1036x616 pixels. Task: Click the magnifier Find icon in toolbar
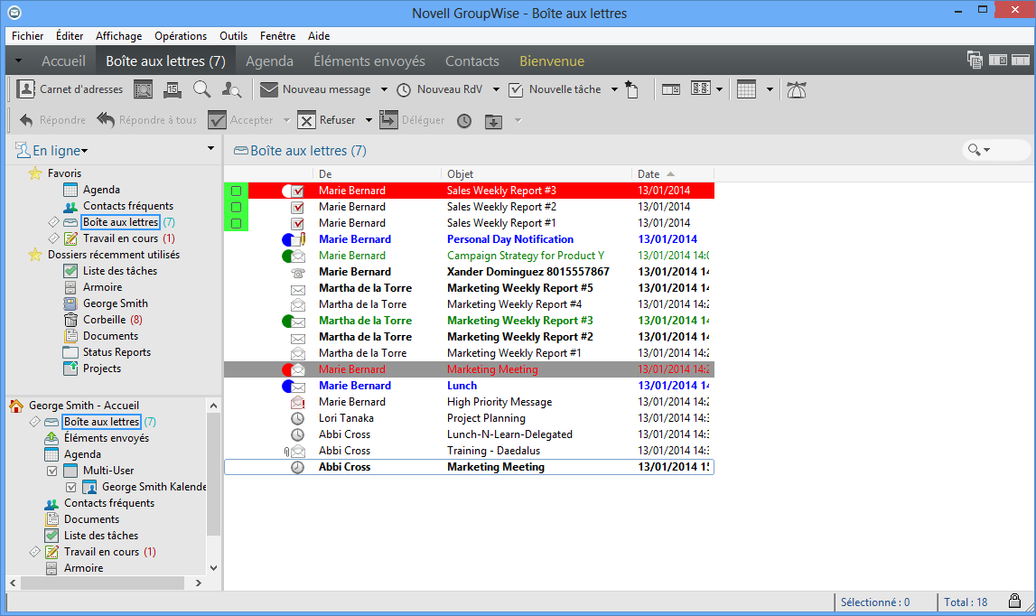coord(201,89)
